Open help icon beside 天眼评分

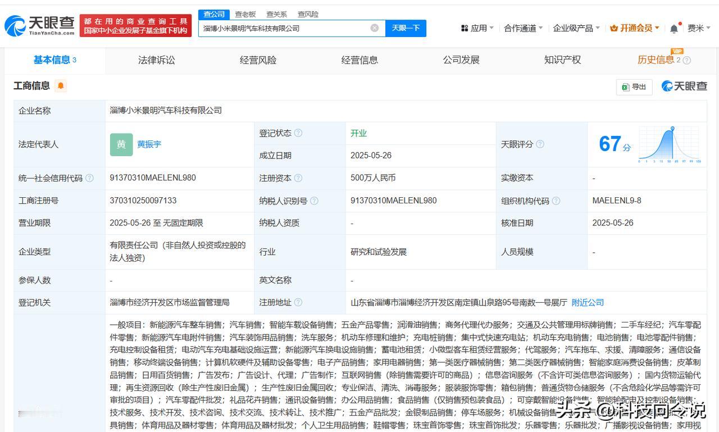[x=540, y=144]
